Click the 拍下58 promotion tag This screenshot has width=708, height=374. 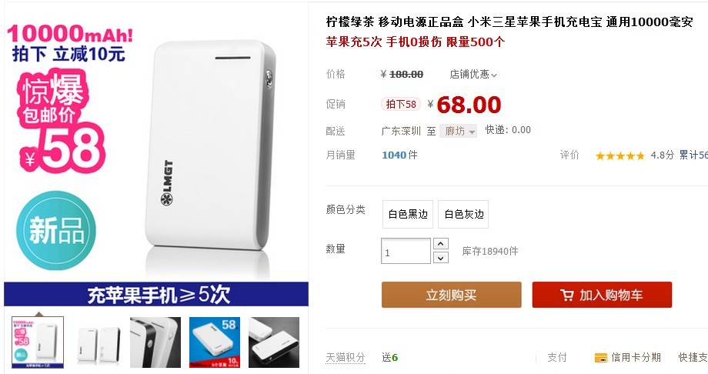[x=401, y=105]
